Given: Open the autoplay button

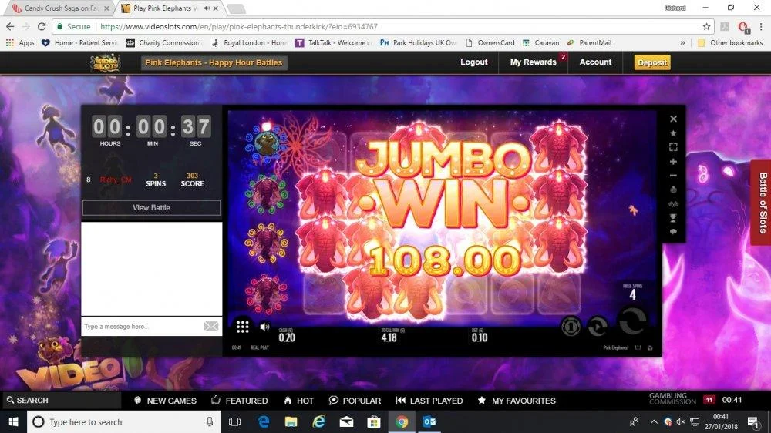Looking at the screenshot, I should pyautogui.click(x=598, y=327).
